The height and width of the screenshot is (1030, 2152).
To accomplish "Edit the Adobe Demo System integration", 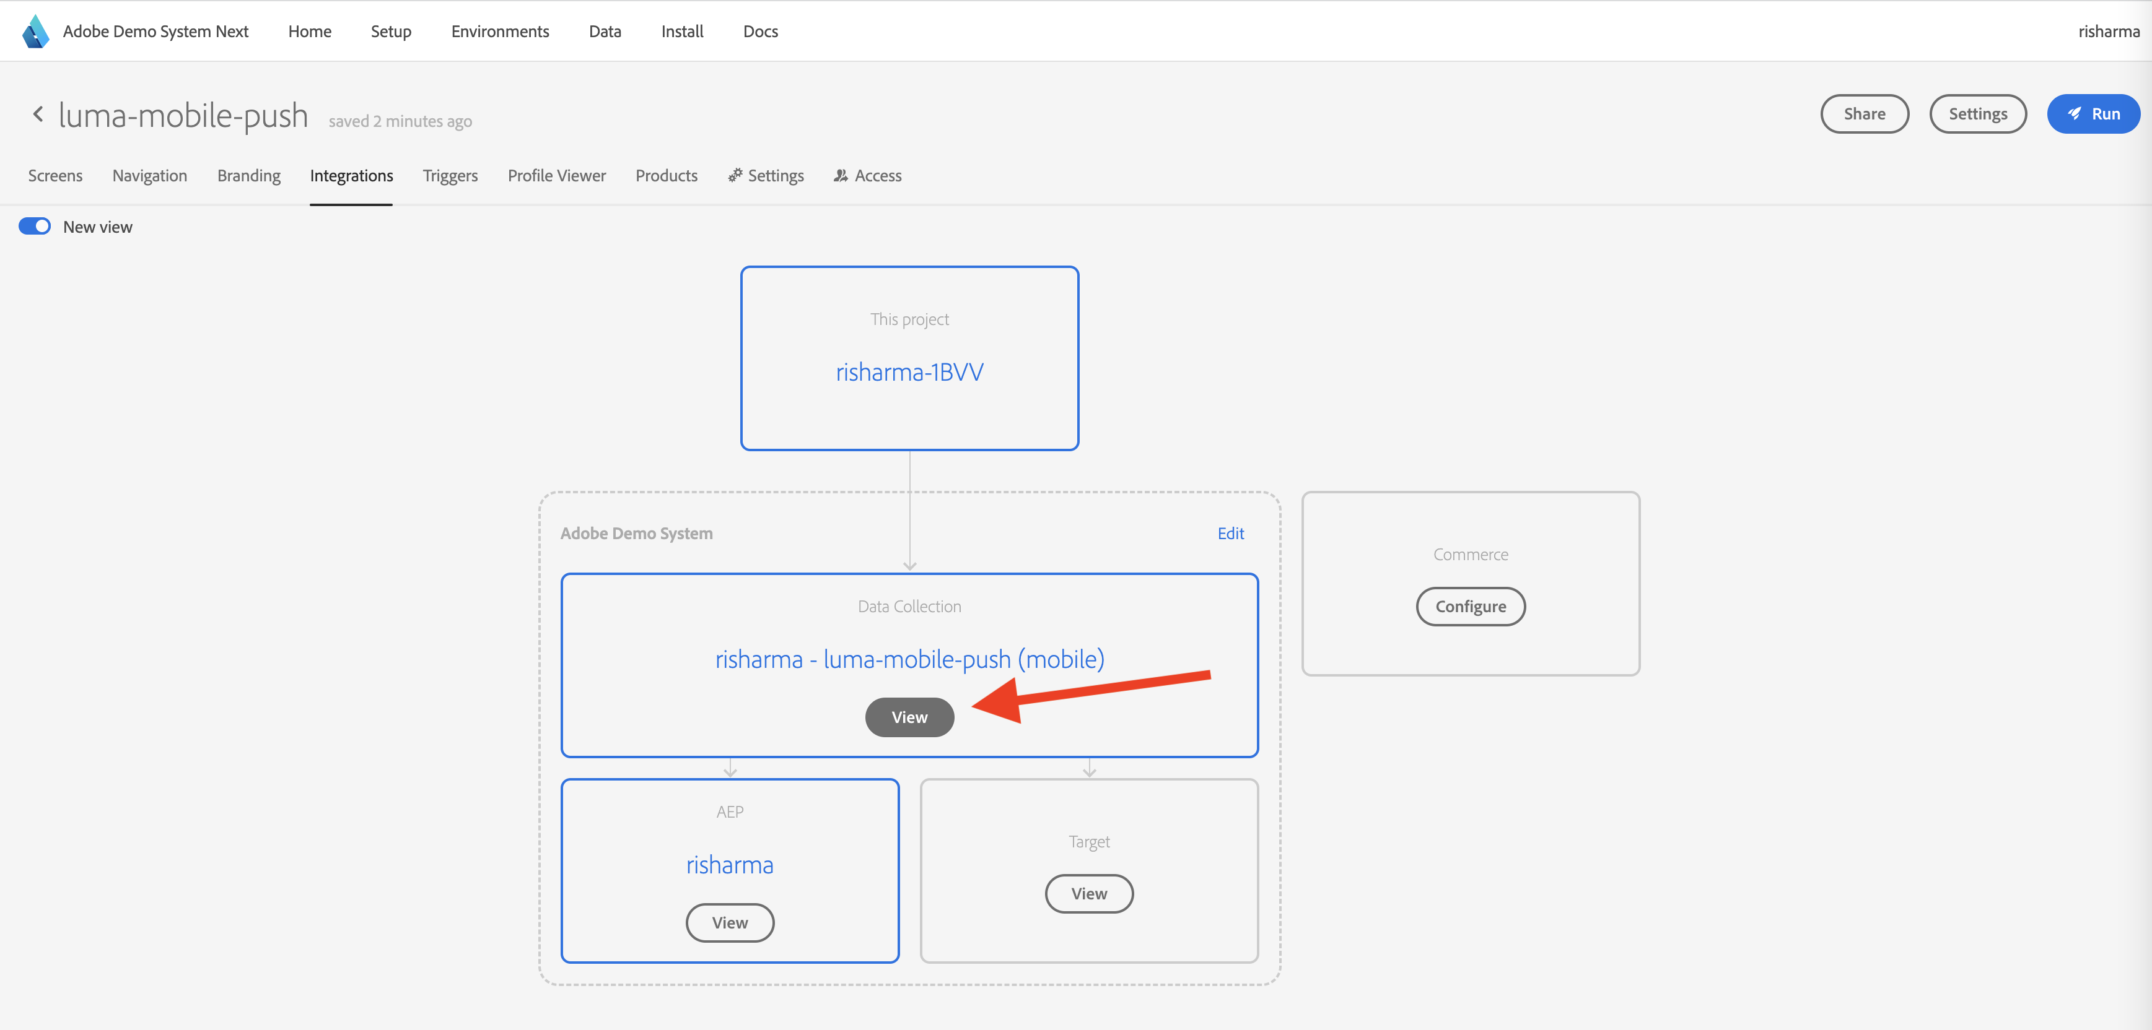I will click(1230, 534).
